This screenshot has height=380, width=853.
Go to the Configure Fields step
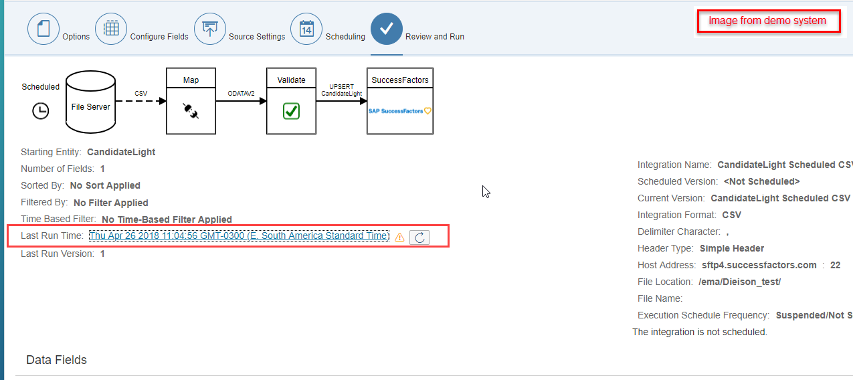[x=159, y=37]
